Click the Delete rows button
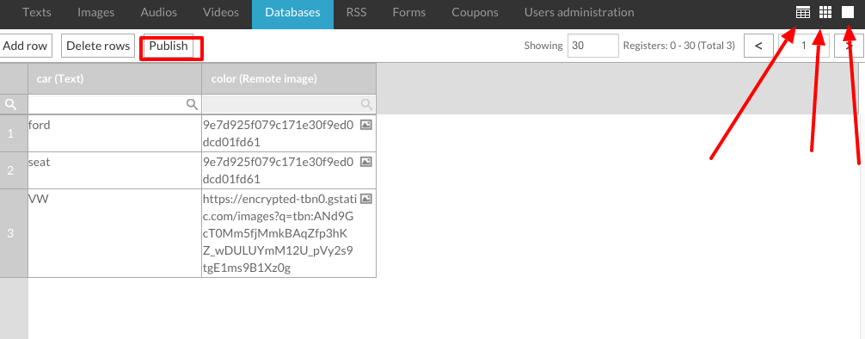This screenshot has height=339, width=865. [x=98, y=46]
